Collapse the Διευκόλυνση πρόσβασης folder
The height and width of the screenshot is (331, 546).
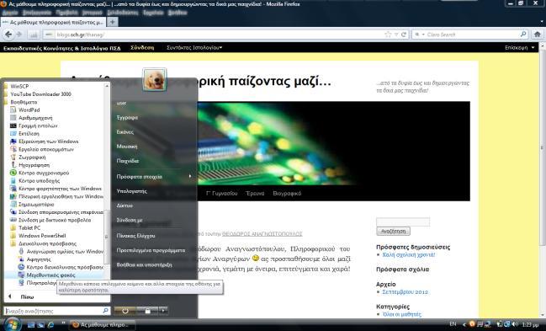tap(43, 243)
